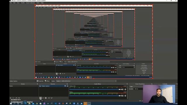Image resolution: width=187 pixels, height=105 pixels.
Task: Click the Audio Mixer vertical scrollbar
Action: [x=128, y=92]
